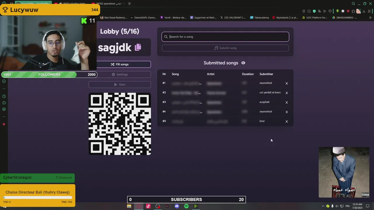The height and width of the screenshot is (210, 374).
Task: Open the taskbar clock showing 12:35 AM
Action: [x=357, y=206]
